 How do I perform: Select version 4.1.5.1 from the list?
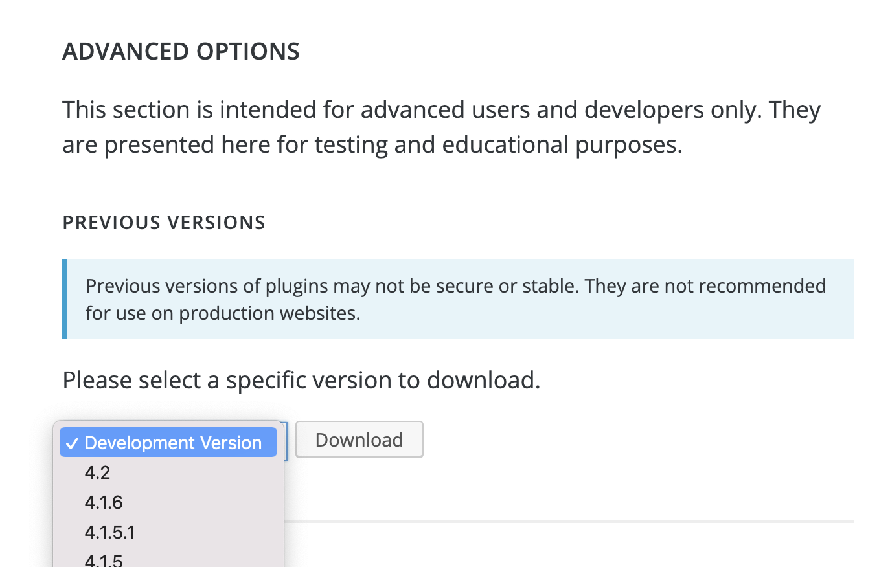coord(168,532)
